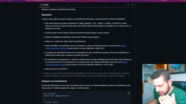Click the 'Este serviço deve ser RESTFul' line

tap(56, 69)
